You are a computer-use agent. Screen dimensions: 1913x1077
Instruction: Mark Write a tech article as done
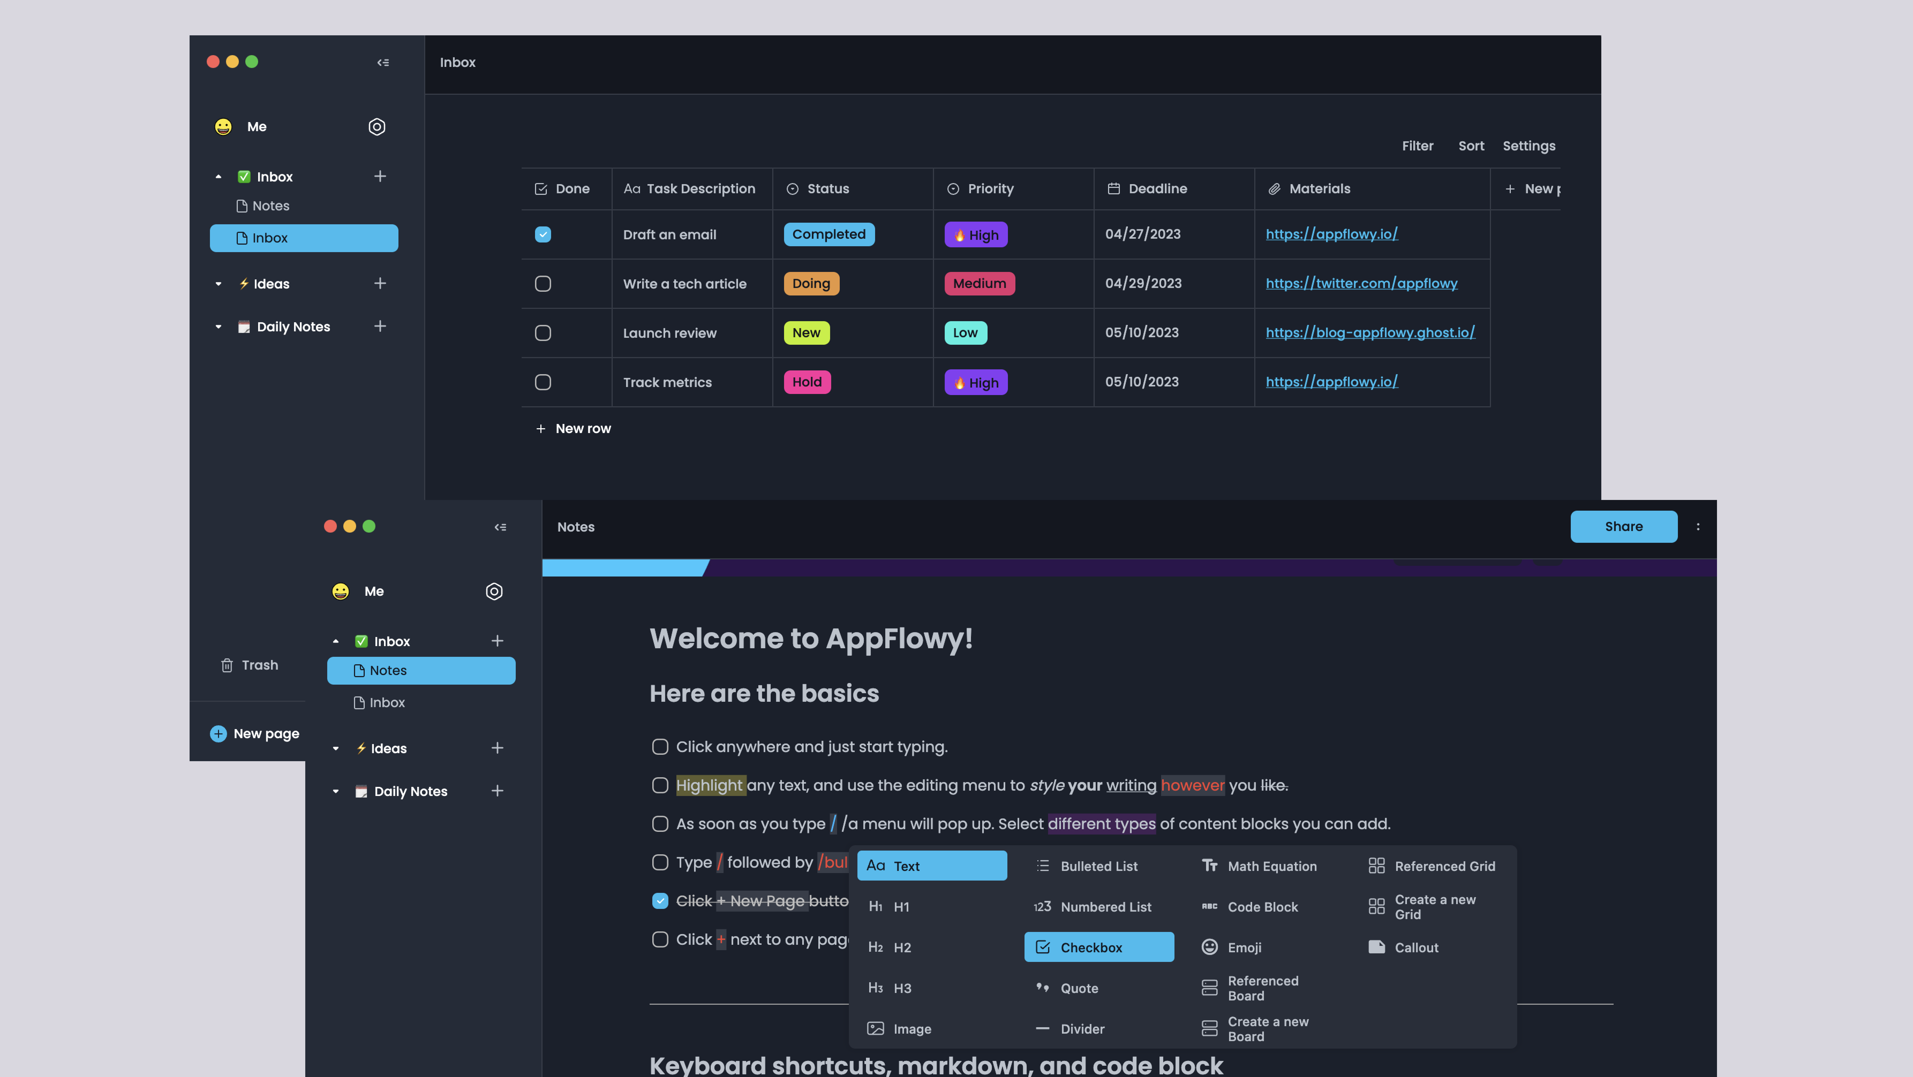click(x=543, y=283)
